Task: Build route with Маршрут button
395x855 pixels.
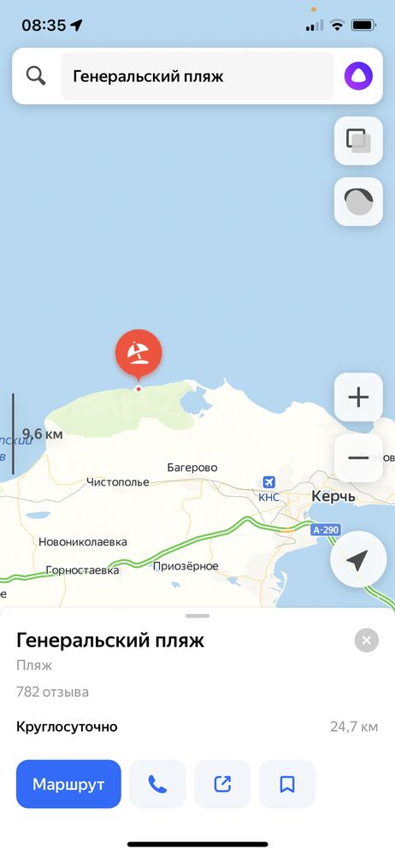Action: tap(68, 784)
